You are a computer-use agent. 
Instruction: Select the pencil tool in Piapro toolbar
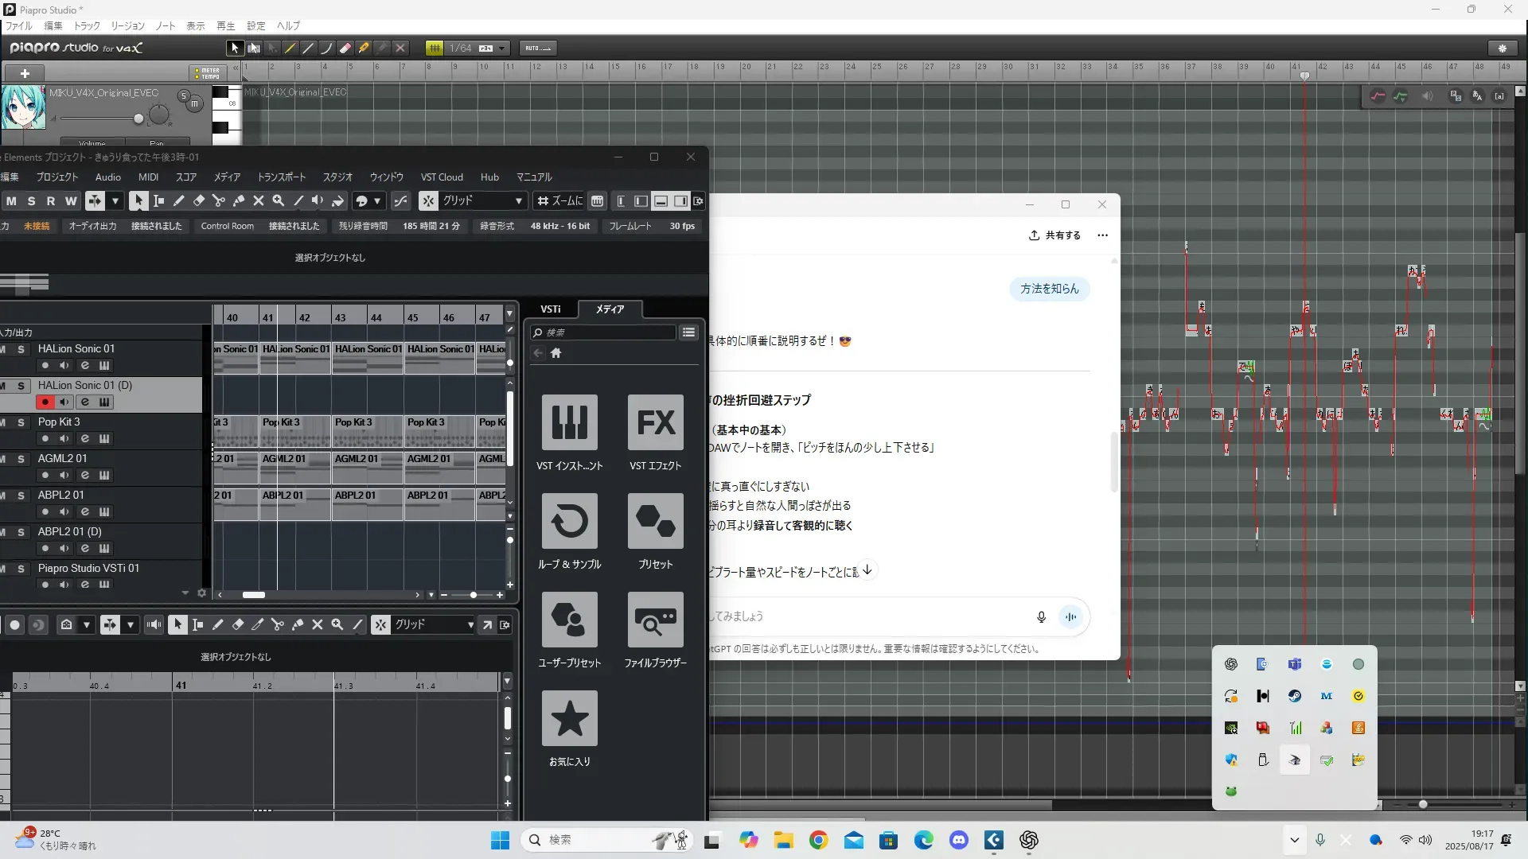click(x=290, y=48)
